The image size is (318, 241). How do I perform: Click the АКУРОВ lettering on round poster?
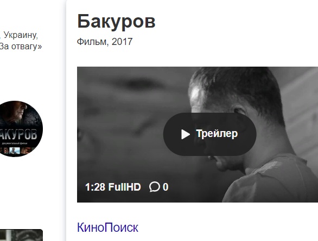click(18, 134)
